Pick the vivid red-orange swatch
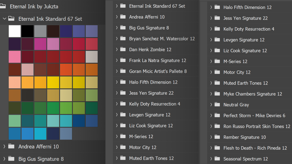The height and width of the screenshot is (164, 292). coord(66,70)
